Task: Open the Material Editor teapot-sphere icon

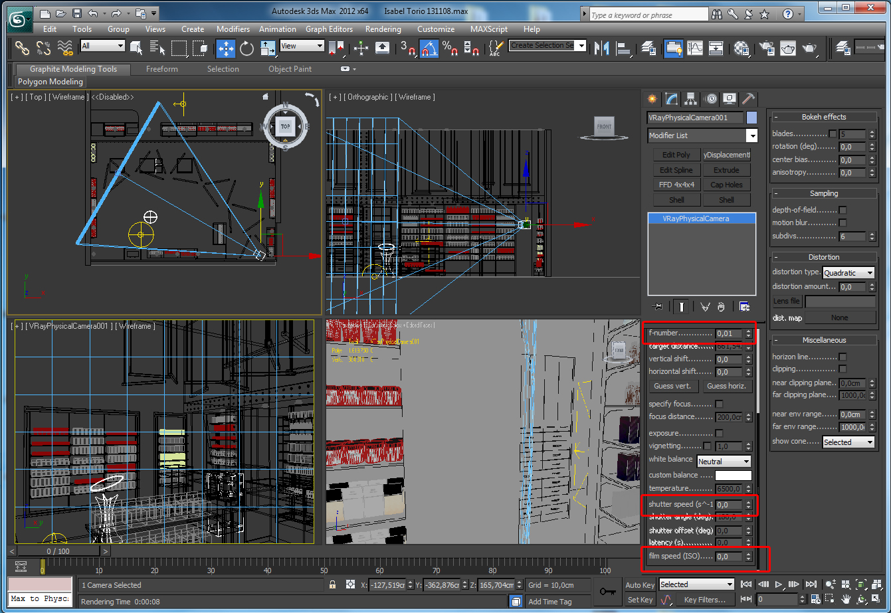Action: (x=742, y=48)
